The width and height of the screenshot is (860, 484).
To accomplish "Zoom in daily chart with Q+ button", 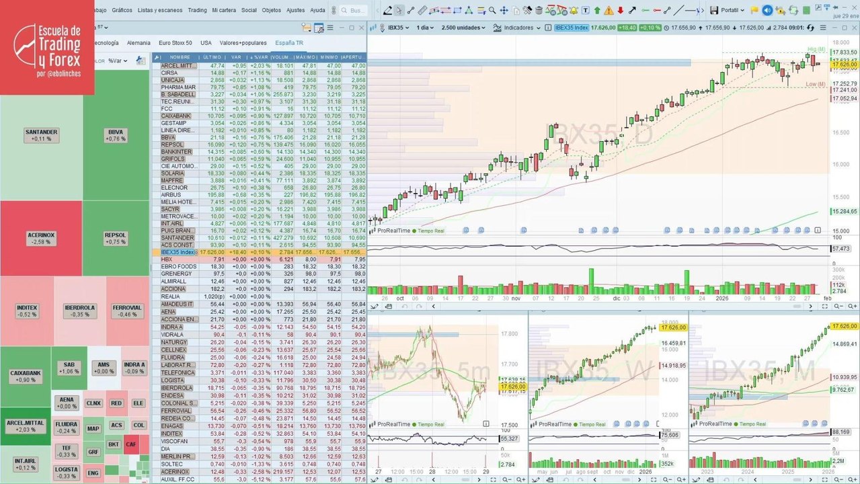I will click(853, 306).
